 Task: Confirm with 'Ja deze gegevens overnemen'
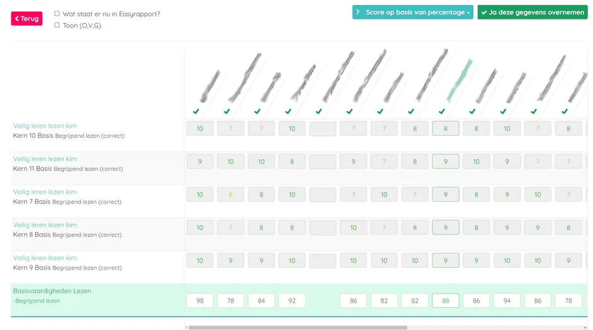click(x=533, y=12)
